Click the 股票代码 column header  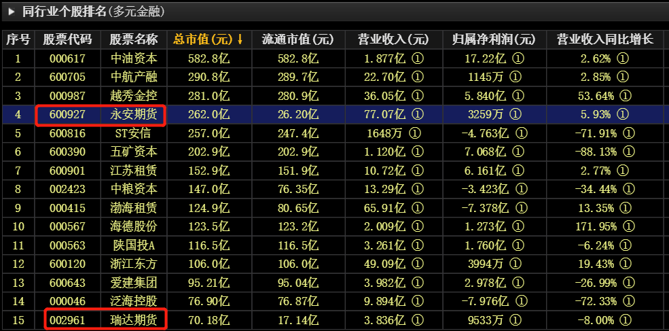point(67,39)
